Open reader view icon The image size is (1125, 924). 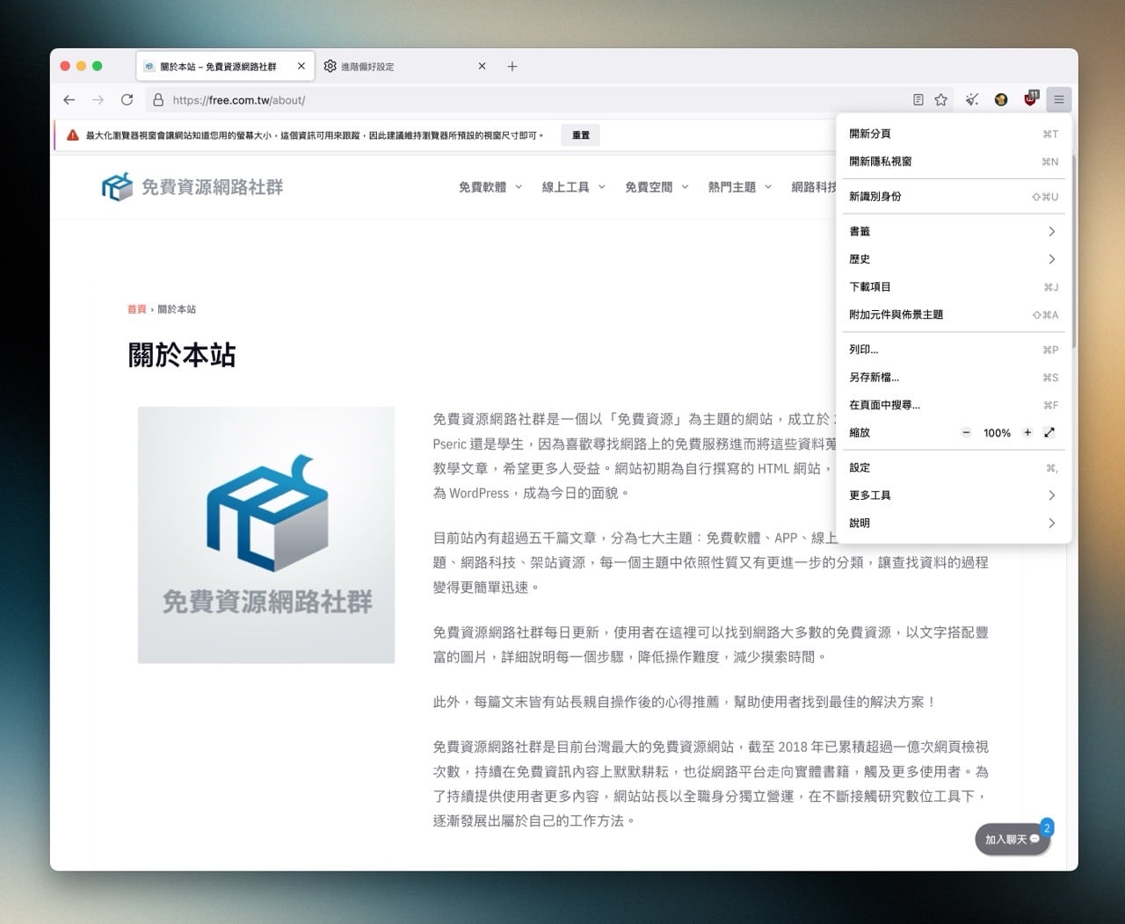click(x=918, y=100)
